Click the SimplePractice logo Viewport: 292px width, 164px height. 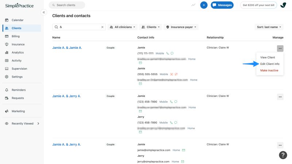(19, 5)
